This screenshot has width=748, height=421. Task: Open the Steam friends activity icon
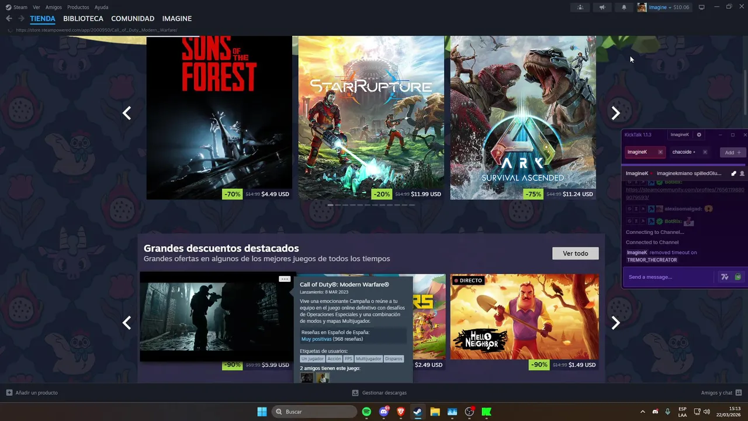pyautogui.click(x=580, y=7)
